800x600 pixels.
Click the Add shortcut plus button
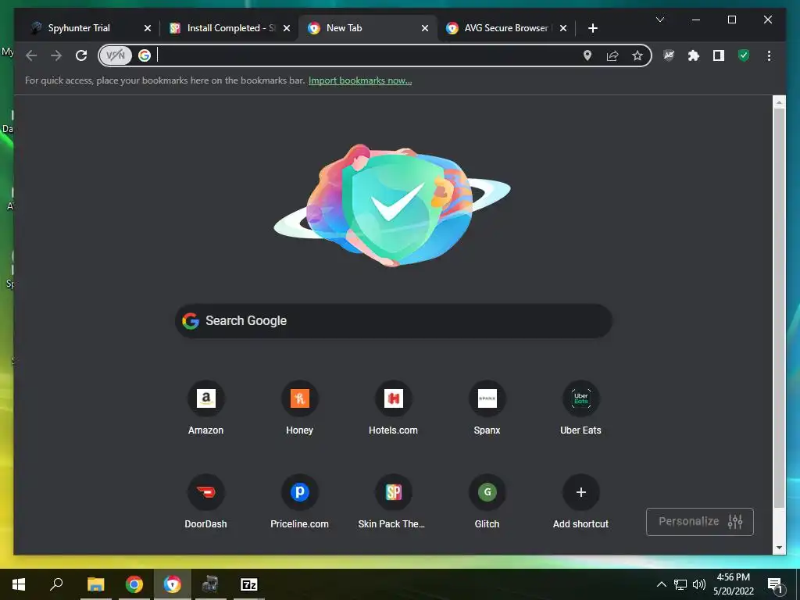pos(580,492)
